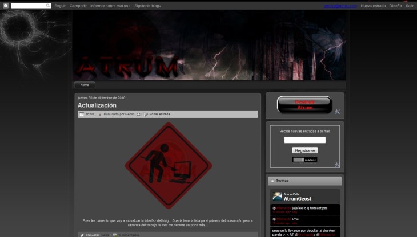Click Seguir in the Blogger navbar
The image size is (417, 237).
click(x=60, y=6)
